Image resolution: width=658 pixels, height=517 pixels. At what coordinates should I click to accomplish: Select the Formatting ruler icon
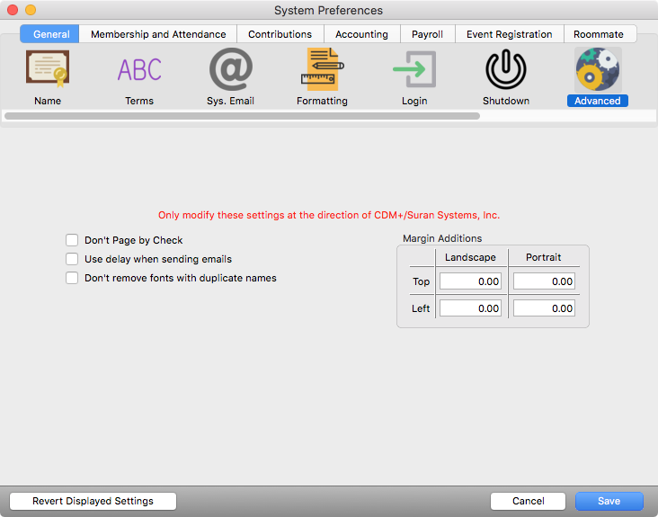pyautogui.click(x=322, y=69)
